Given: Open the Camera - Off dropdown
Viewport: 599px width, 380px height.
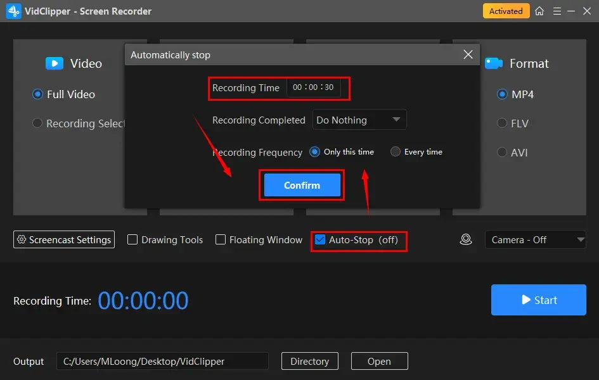Looking at the screenshot, I should point(535,239).
